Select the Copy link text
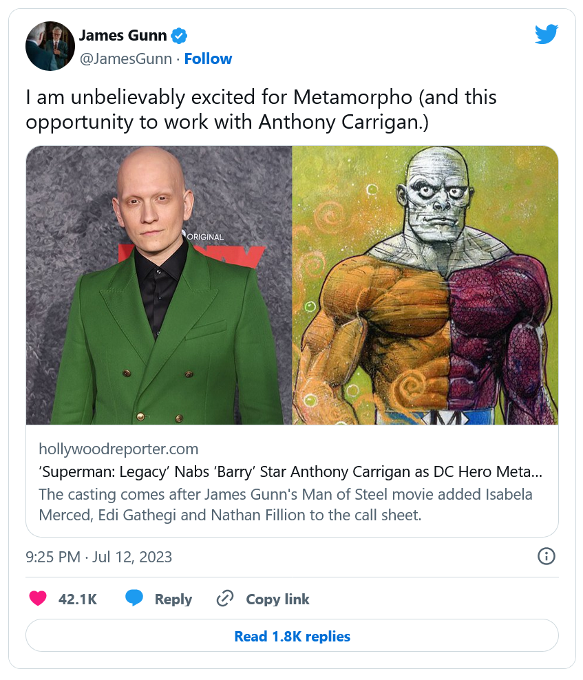 [277, 599]
